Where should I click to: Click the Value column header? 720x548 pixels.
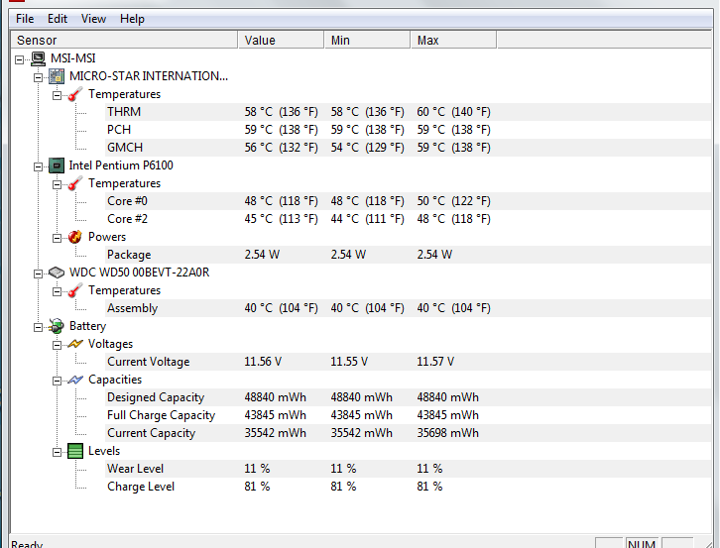click(281, 40)
